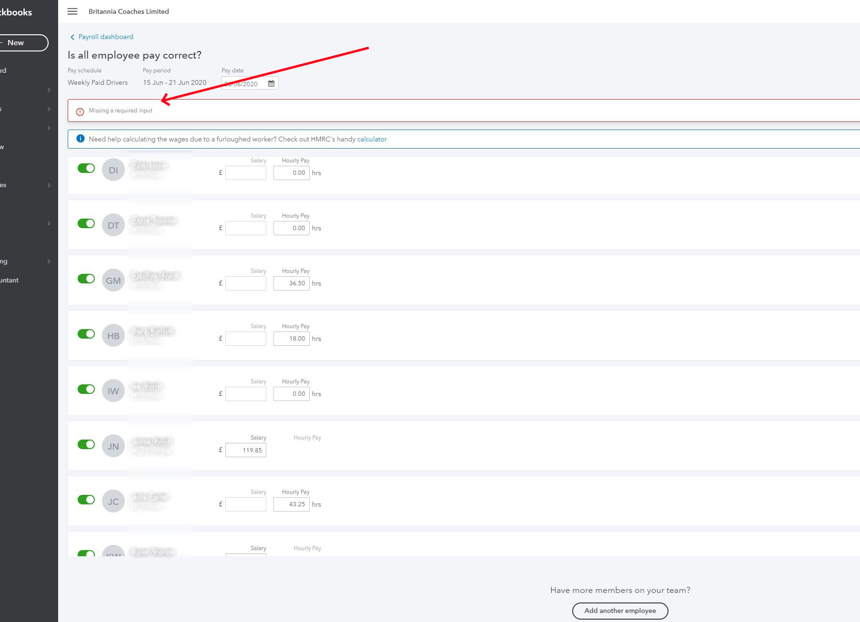Click the red error alert icon
This screenshot has width=860, height=622.
(x=80, y=111)
